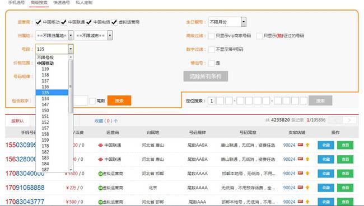
Task: Click grey 搜索 button beside 定位搜索 boxes
Action: coord(320,100)
